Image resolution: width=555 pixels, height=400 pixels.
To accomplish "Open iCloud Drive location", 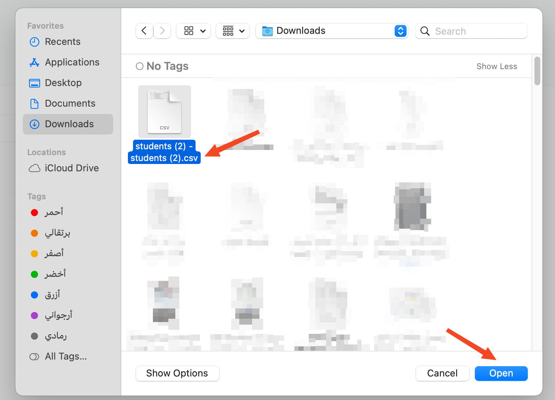I will tap(68, 168).
